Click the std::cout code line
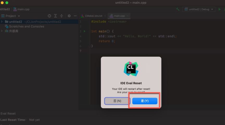Image resolution: width=225 pixels, height=125 pixels. point(137,36)
